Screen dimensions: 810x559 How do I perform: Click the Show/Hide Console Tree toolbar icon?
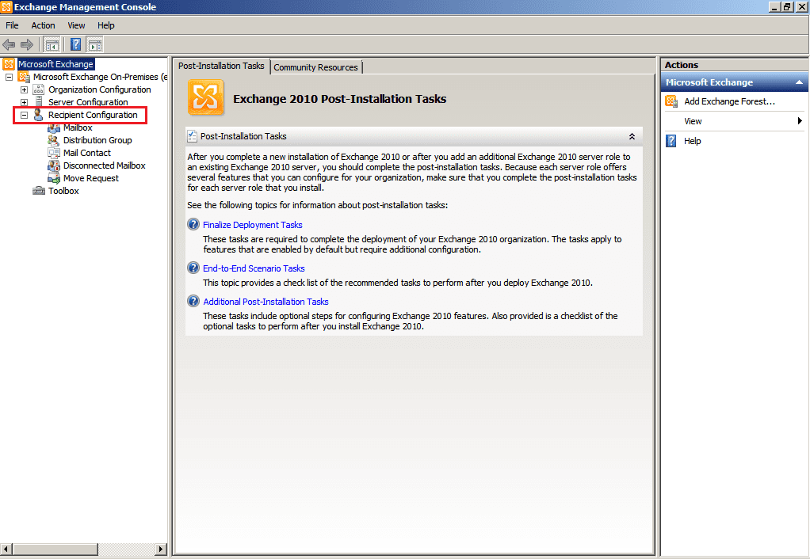pos(52,44)
